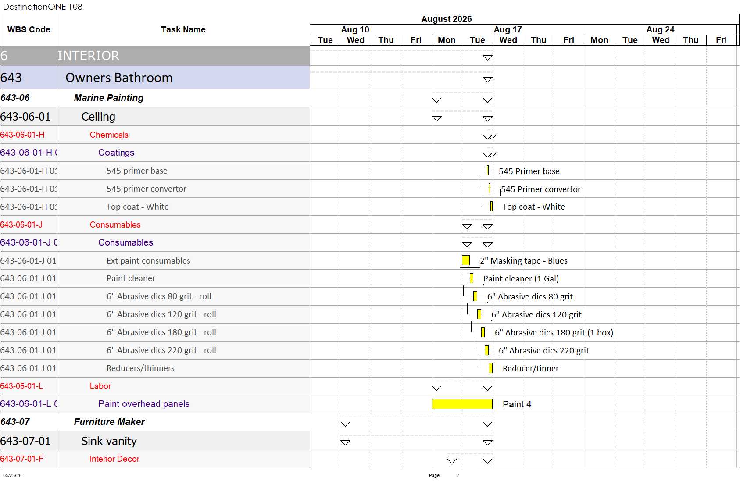Select the Paint cleaner task name

coord(131,278)
